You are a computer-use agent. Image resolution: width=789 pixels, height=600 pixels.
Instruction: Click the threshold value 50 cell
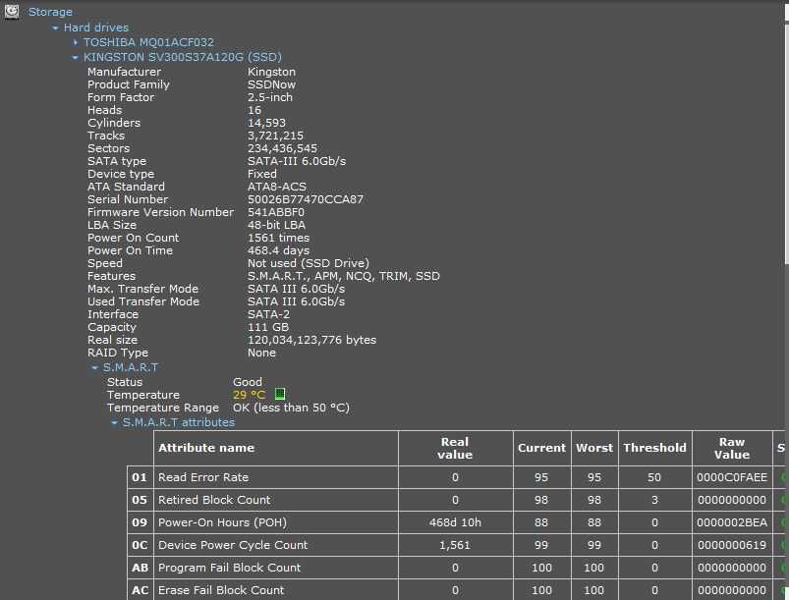(x=654, y=477)
